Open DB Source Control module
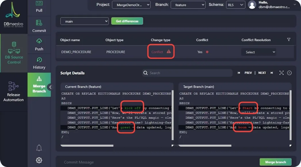The image size is (301, 167). tap(14, 53)
